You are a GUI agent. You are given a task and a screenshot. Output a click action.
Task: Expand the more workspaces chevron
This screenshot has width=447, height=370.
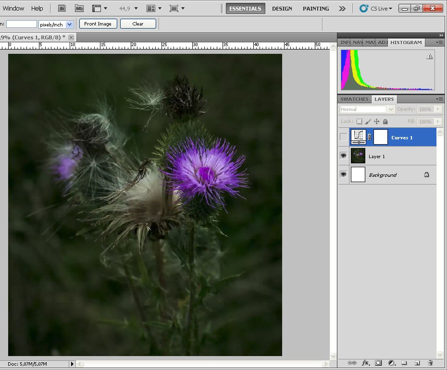(x=342, y=8)
